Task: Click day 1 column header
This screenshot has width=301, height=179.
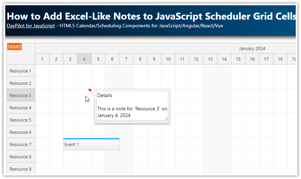Action: pos(42,59)
